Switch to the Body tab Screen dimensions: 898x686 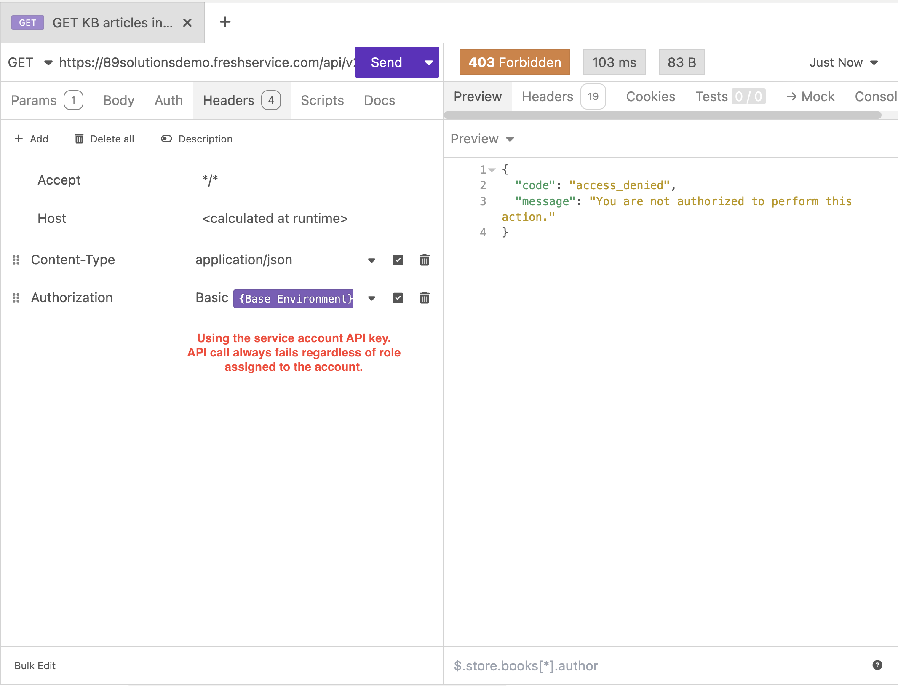coord(119,100)
